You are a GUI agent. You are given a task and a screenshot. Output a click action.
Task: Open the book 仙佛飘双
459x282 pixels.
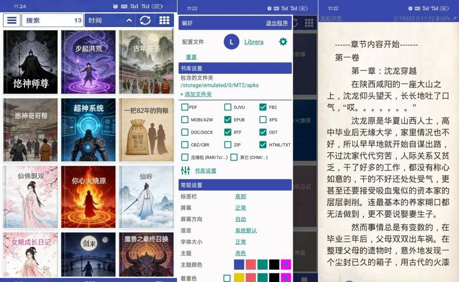coord(31,197)
